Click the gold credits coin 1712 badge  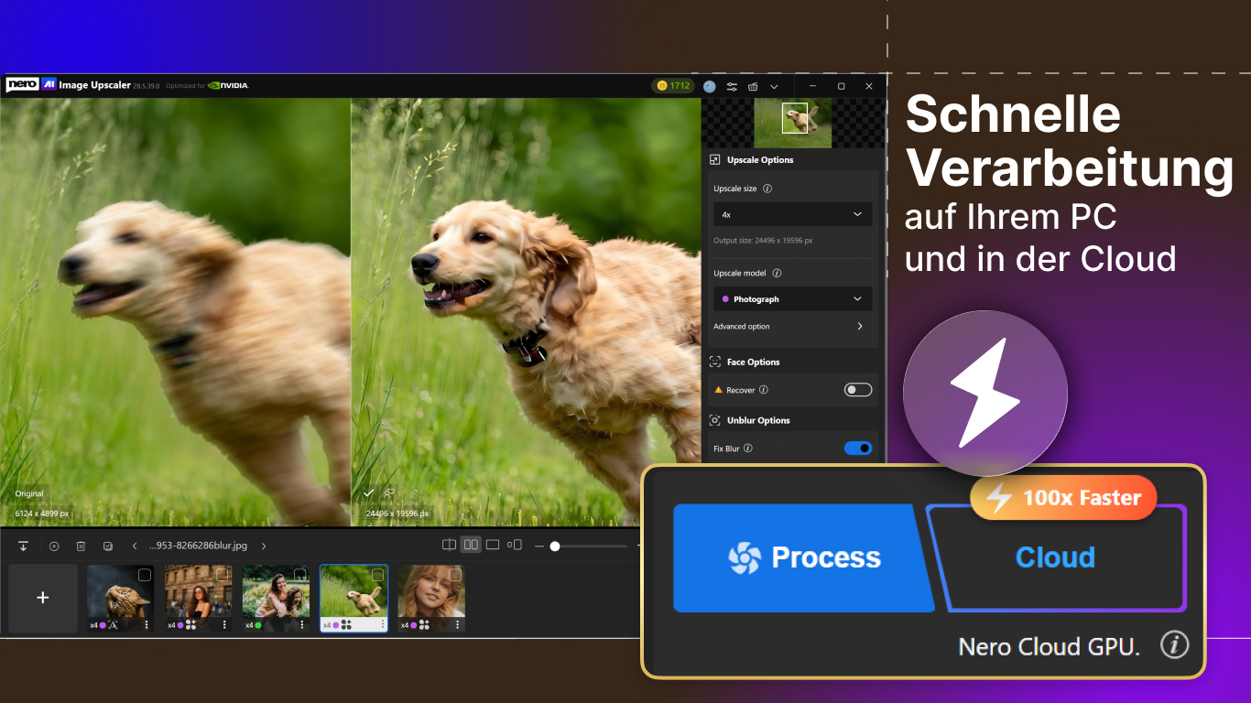coord(673,85)
